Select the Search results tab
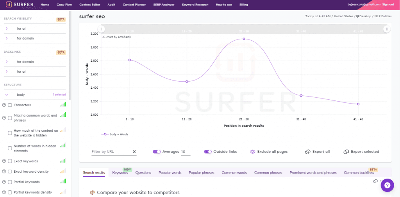This screenshot has width=400, height=197. coord(94,173)
